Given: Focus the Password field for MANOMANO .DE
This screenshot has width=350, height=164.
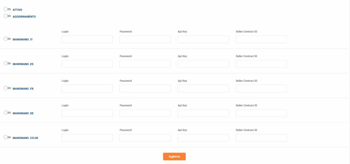Looking at the screenshot, I should [145, 113].
